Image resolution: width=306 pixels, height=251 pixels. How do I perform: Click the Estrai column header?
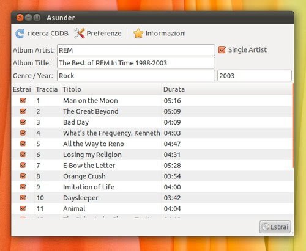click(23, 89)
